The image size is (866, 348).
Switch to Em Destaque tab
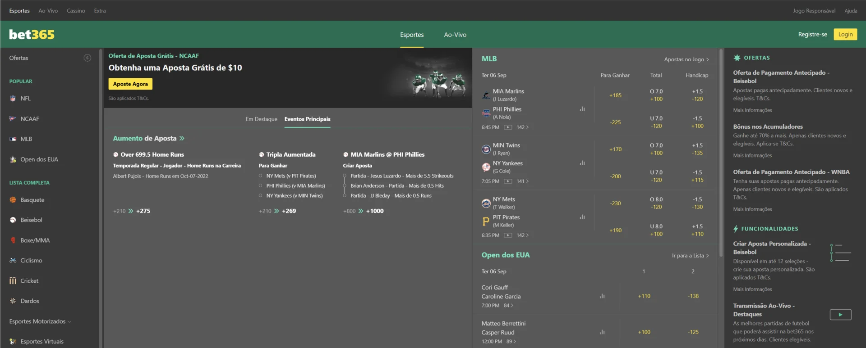261,119
